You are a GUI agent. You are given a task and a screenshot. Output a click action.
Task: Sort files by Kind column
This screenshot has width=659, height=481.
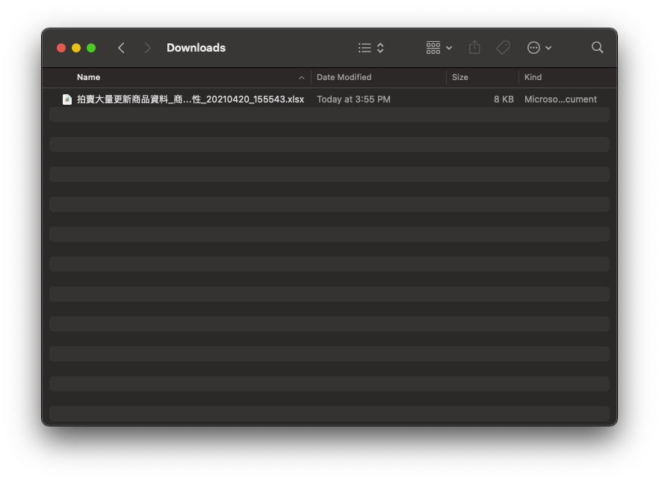pos(533,77)
